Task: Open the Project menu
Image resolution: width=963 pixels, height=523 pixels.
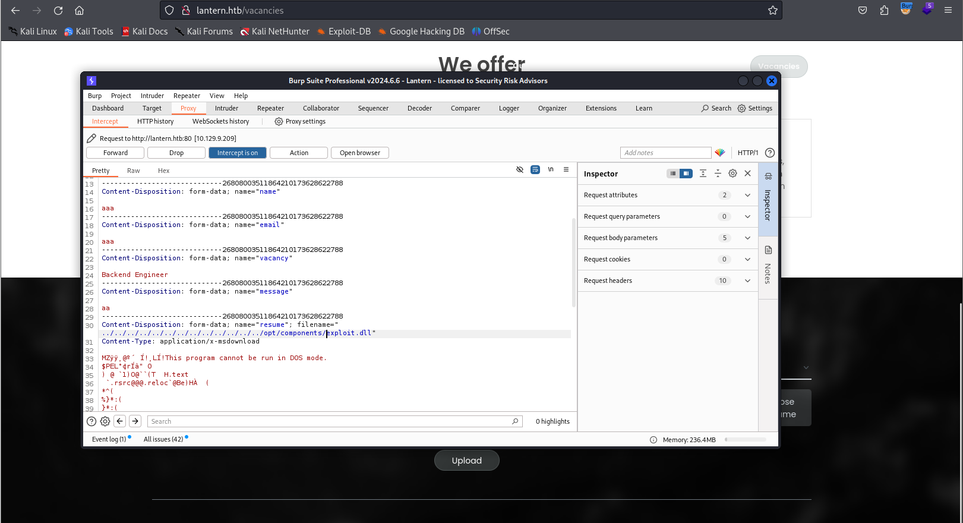Action: tap(121, 96)
